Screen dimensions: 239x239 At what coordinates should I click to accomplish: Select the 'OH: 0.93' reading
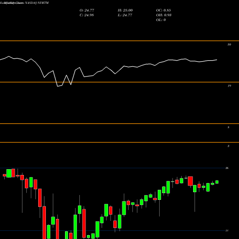click(163, 15)
